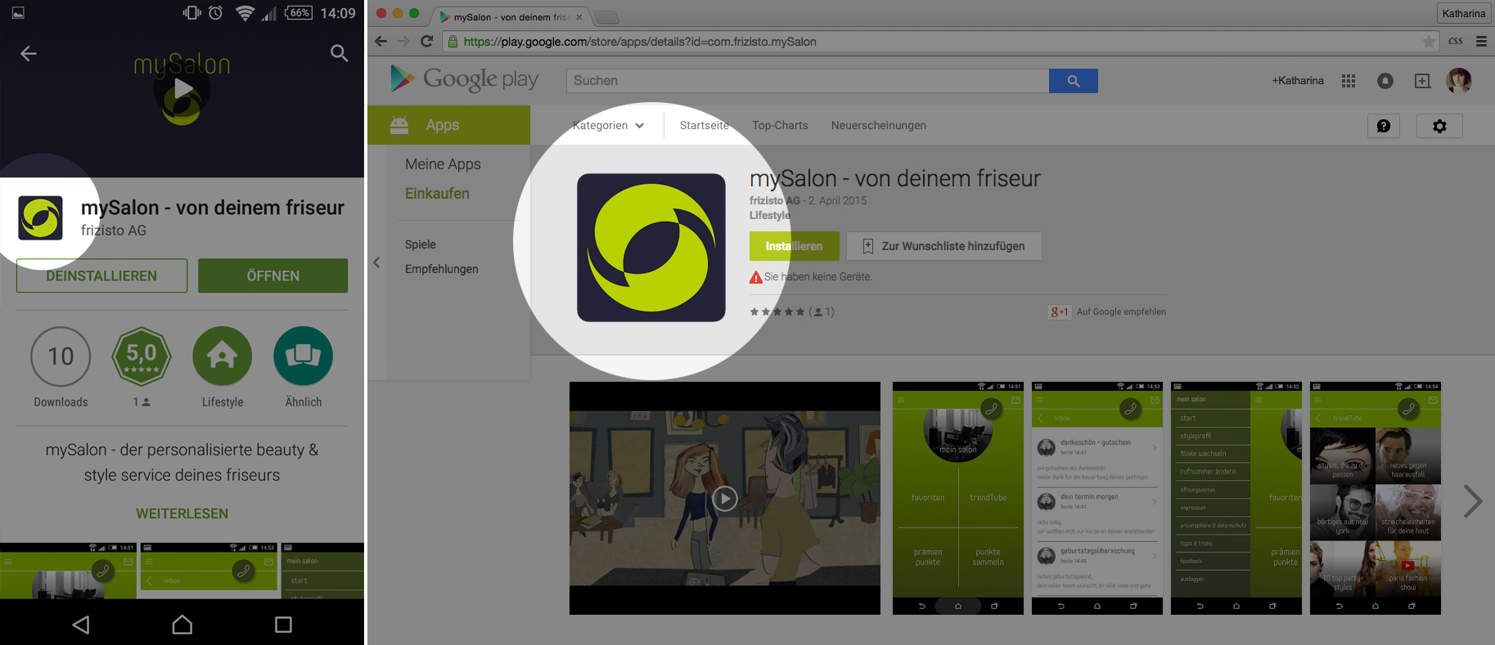
Task: Click the Suchen search field
Action: (x=808, y=80)
